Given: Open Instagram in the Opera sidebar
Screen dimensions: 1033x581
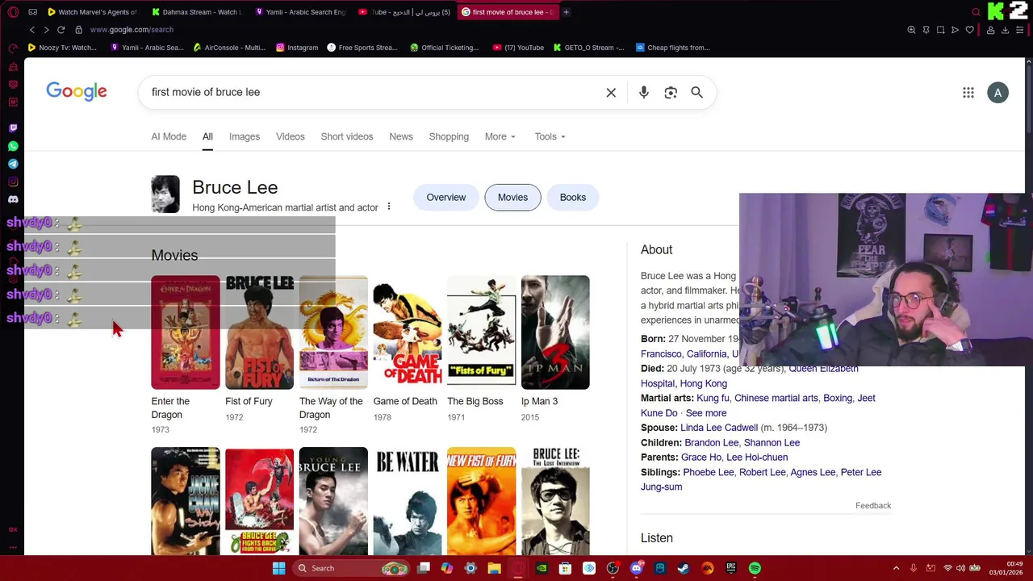Looking at the screenshot, I should (13, 182).
